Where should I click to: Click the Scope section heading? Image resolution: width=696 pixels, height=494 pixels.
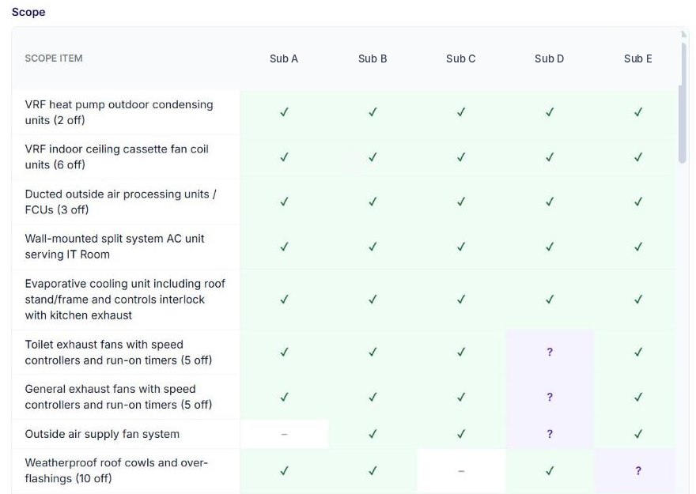click(x=28, y=12)
